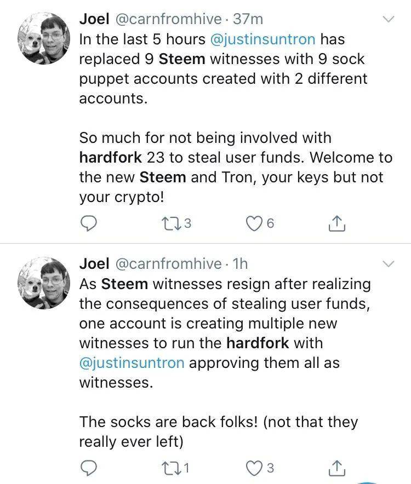411x484 pixels.
Task: Click the retweet icon showing 3 retweets
Action: pos(172,223)
